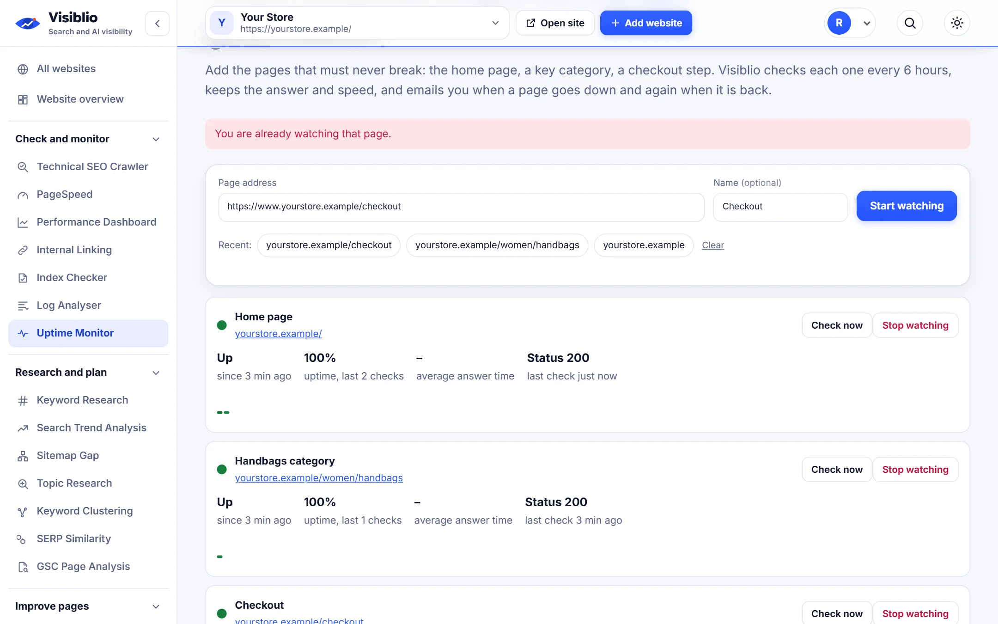Click Check now for Handbags category
The image size is (998, 624).
point(837,470)
